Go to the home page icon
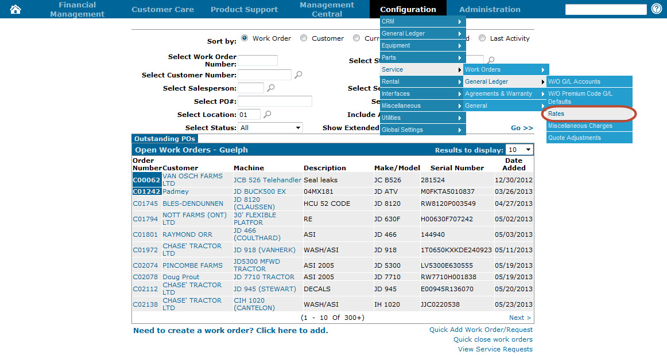The image size is (667, 356). (15, 9)
